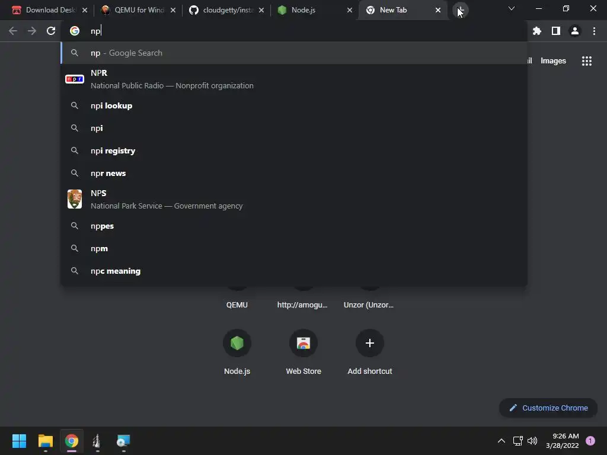
Task: Pick the plain 'npi' suggestion
Action: (x=294, y=128)
